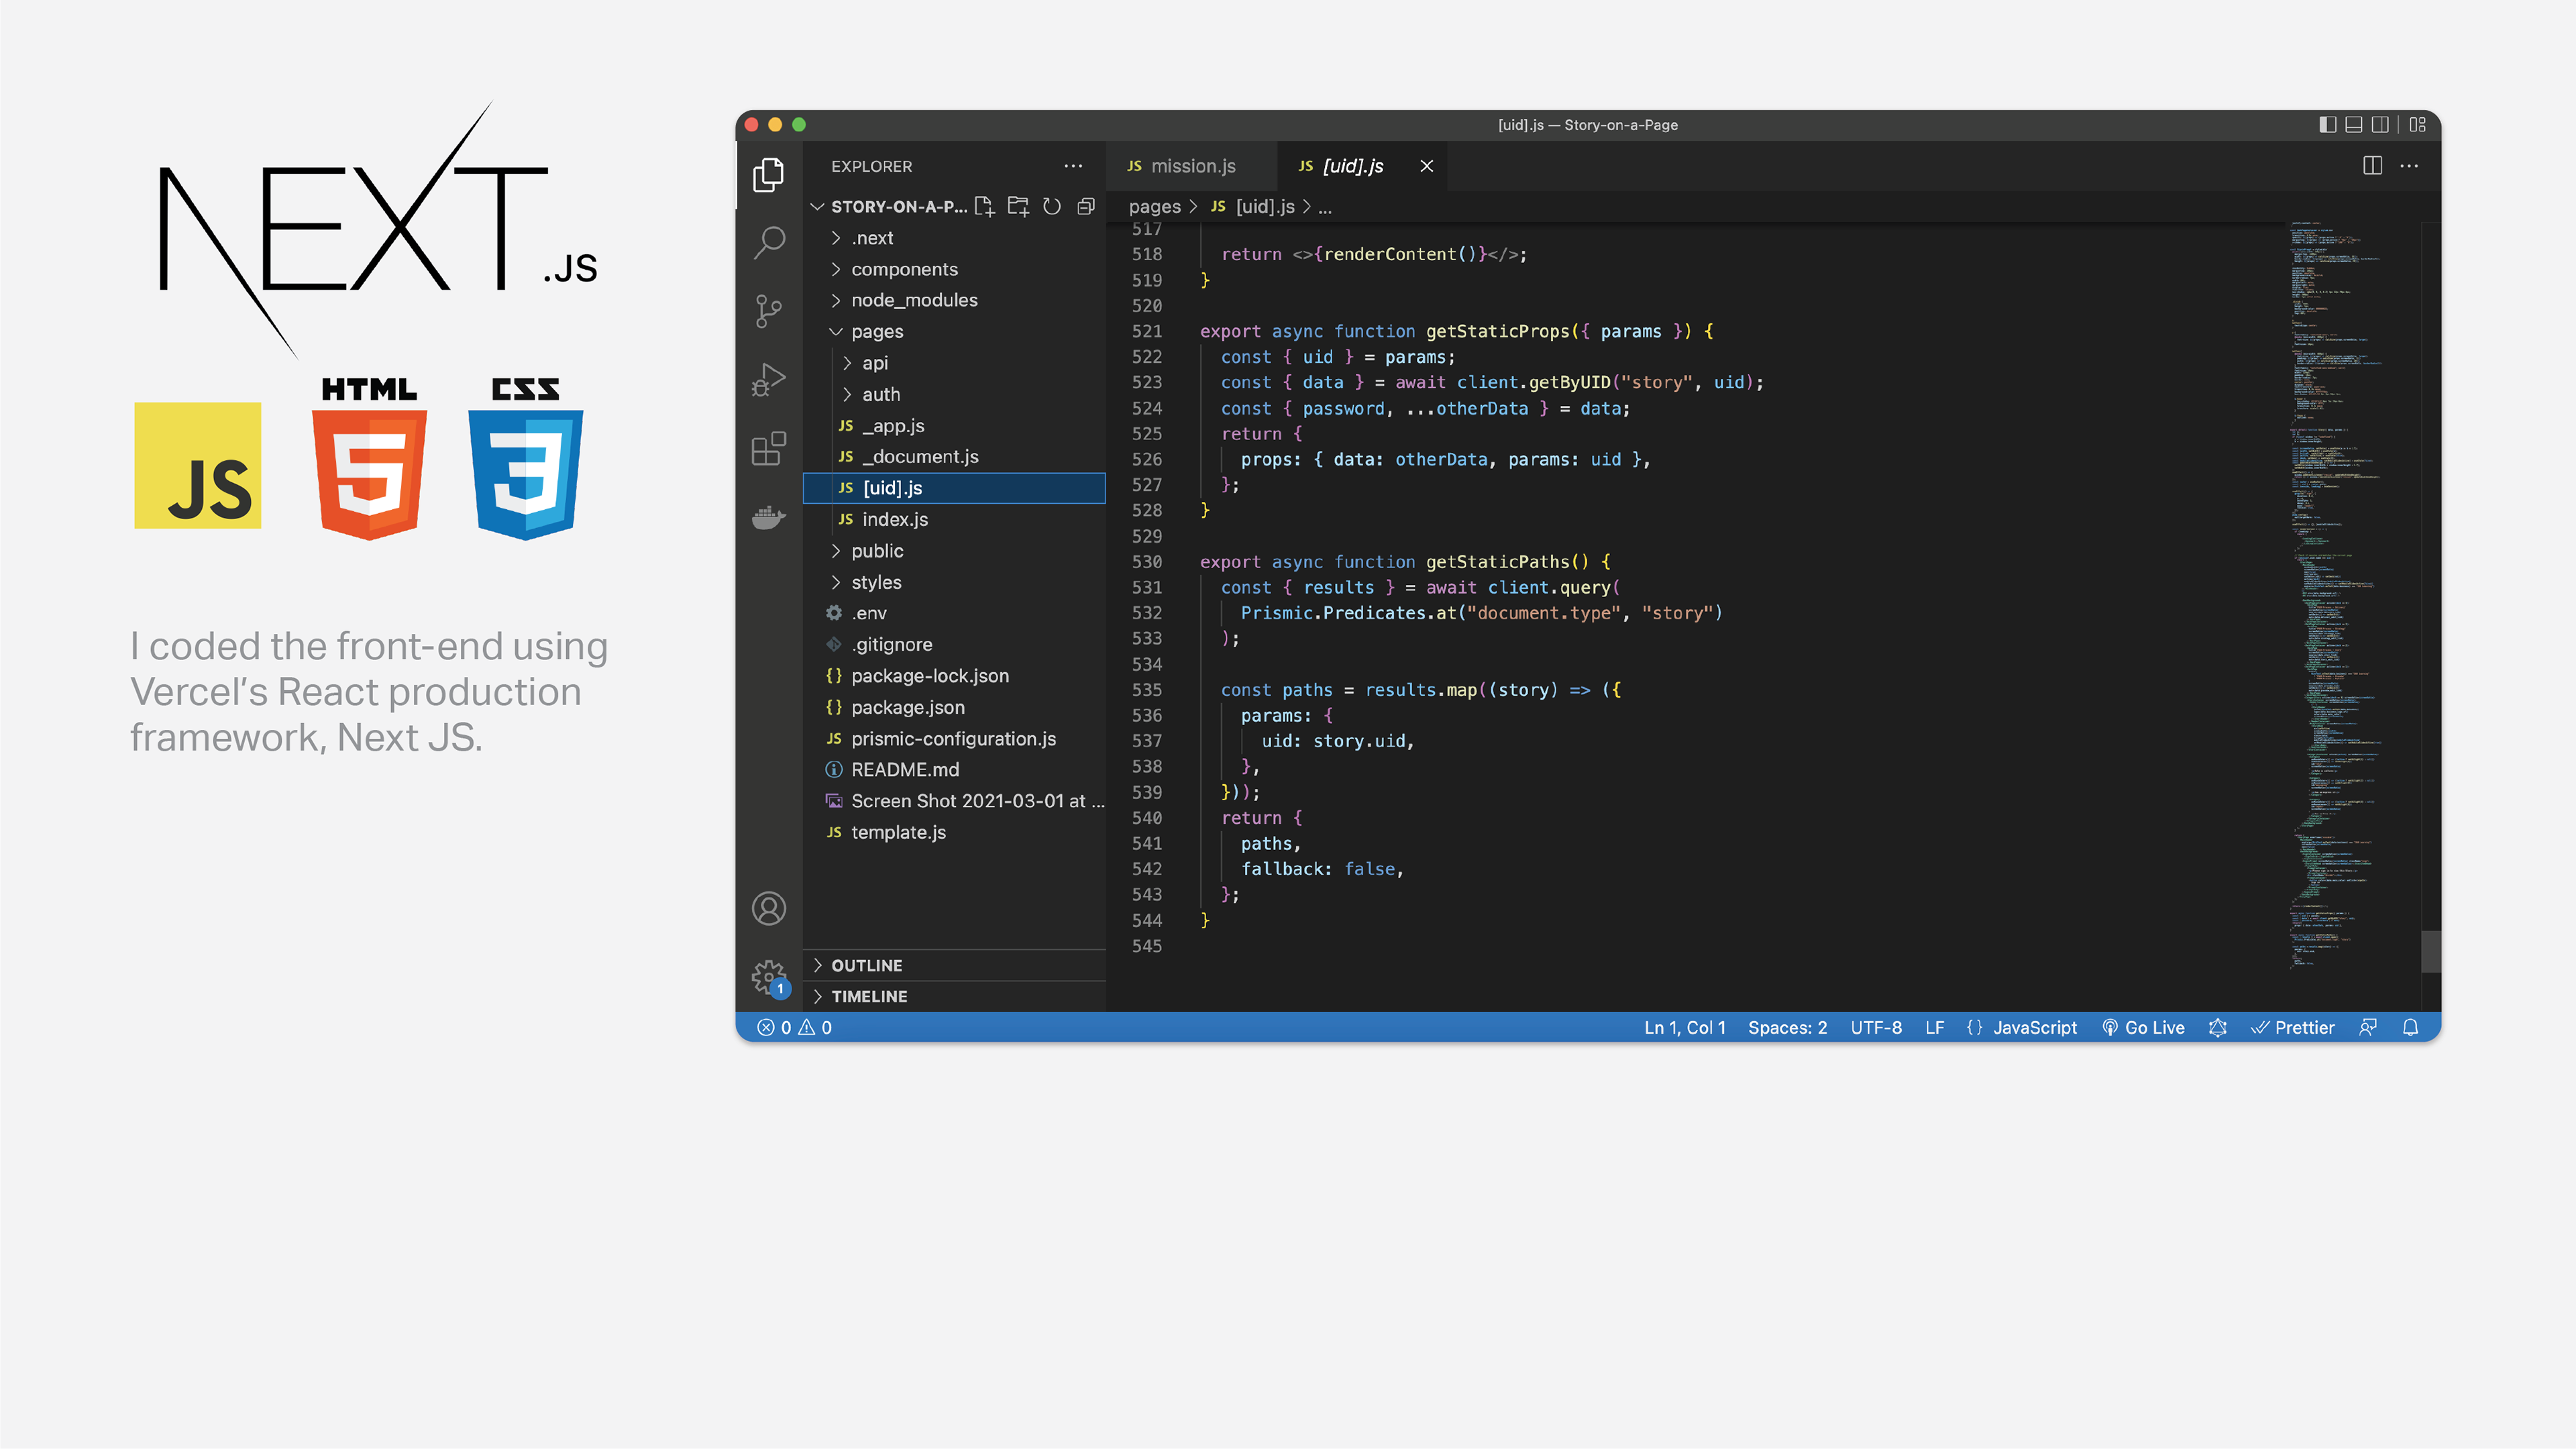
Task: Click the [uid].js breadcrumb segment
Action: point(1252,207)
